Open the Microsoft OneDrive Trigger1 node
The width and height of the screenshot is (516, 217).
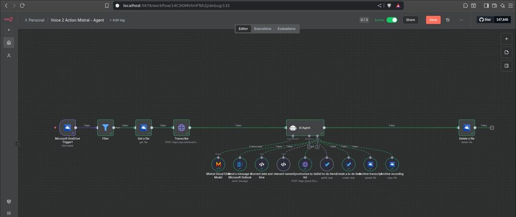[67, 127]
